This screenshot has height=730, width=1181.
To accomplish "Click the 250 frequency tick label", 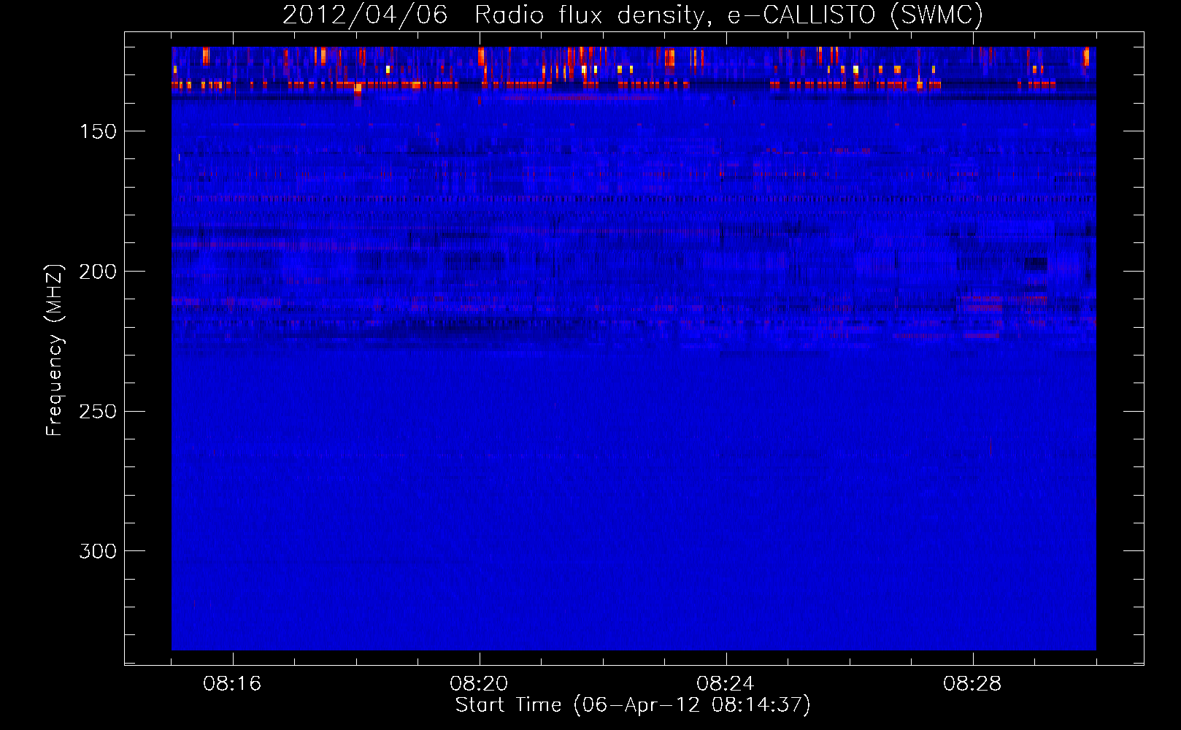I will 98,412.
